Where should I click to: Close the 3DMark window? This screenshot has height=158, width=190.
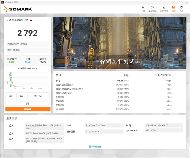tap(186, 2)
